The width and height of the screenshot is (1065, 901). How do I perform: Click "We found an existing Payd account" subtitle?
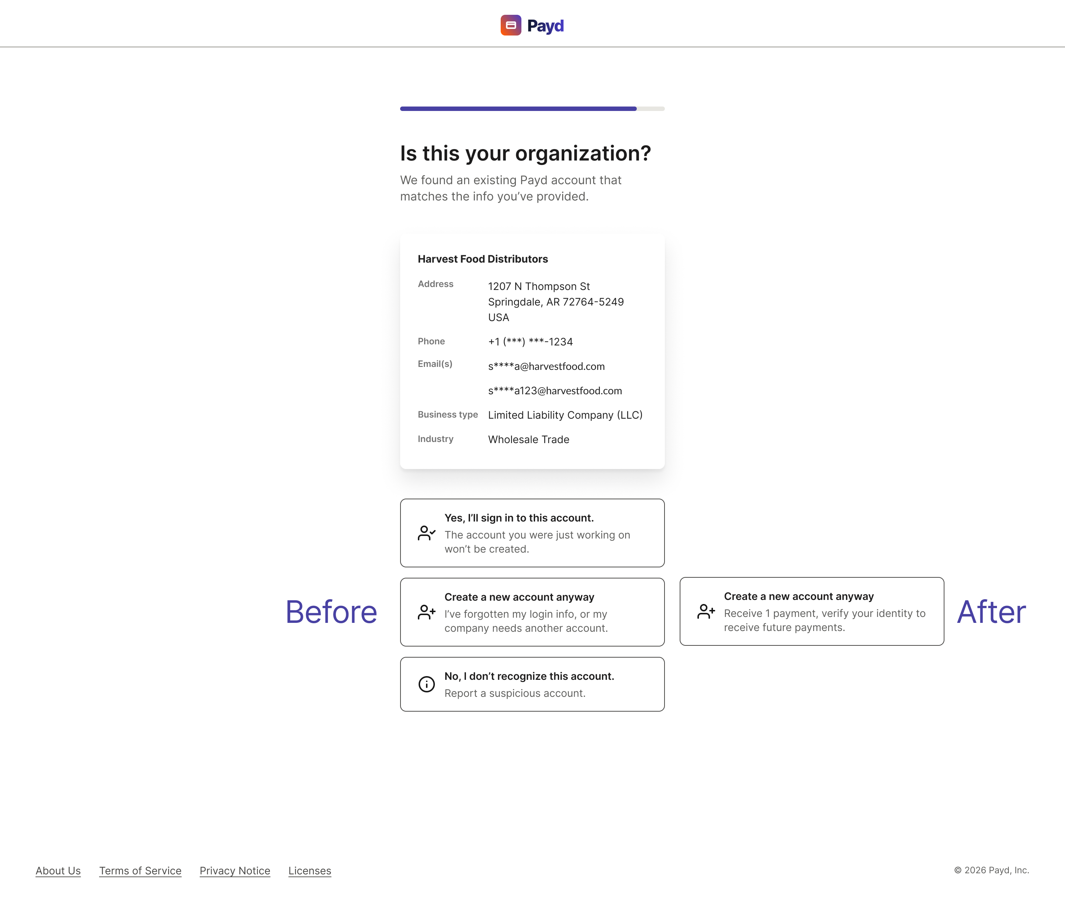pos(511,189)
